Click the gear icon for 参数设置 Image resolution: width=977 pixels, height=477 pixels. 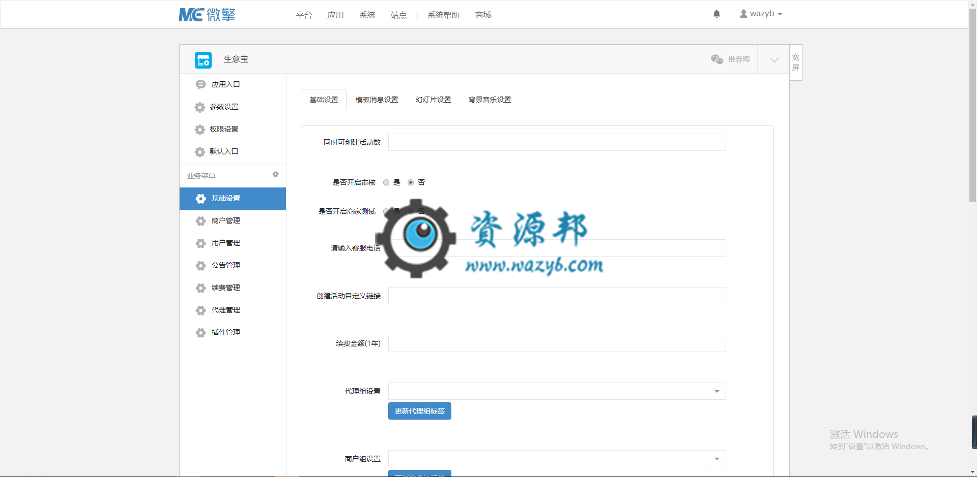[200, 107]
